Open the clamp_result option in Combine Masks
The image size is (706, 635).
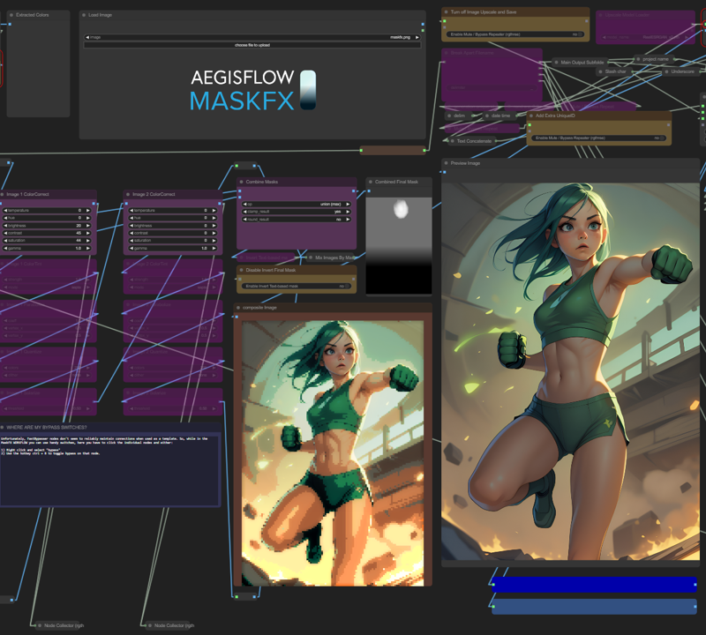click(297, 212)
